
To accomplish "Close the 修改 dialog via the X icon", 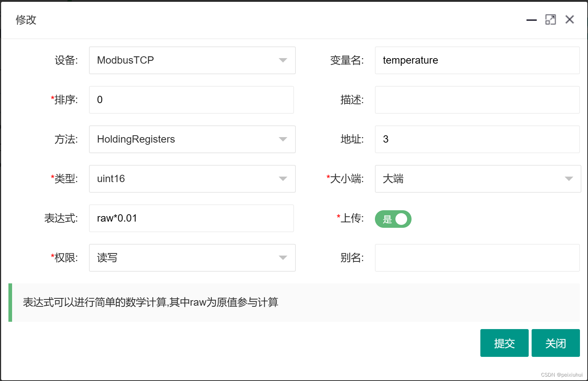I will (x=570, y=20).
